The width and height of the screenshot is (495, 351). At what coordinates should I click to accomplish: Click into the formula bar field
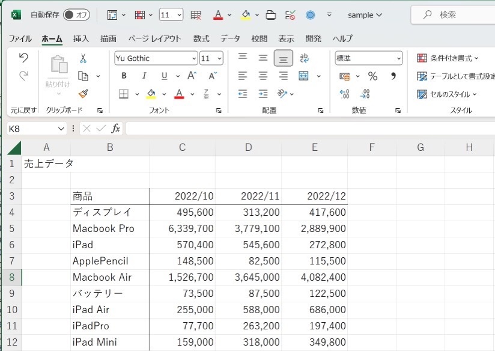click(x=311, y=129)
